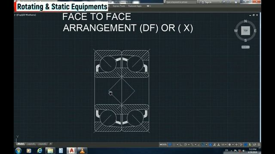The width and height of the screenshot is (275, 154).
Task: Click E on the ViewCube compass
Action: click(255, 31)
